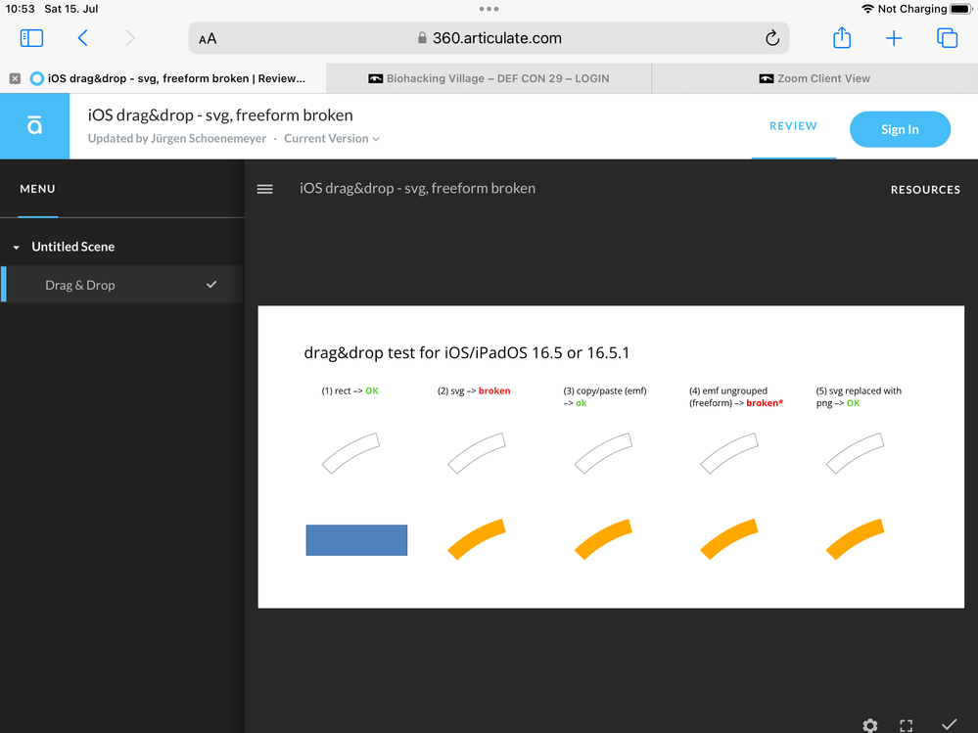978x733 pixels.
Task: Click the '(2) svg -> broken' label
Action: click(x=474, y=390)
